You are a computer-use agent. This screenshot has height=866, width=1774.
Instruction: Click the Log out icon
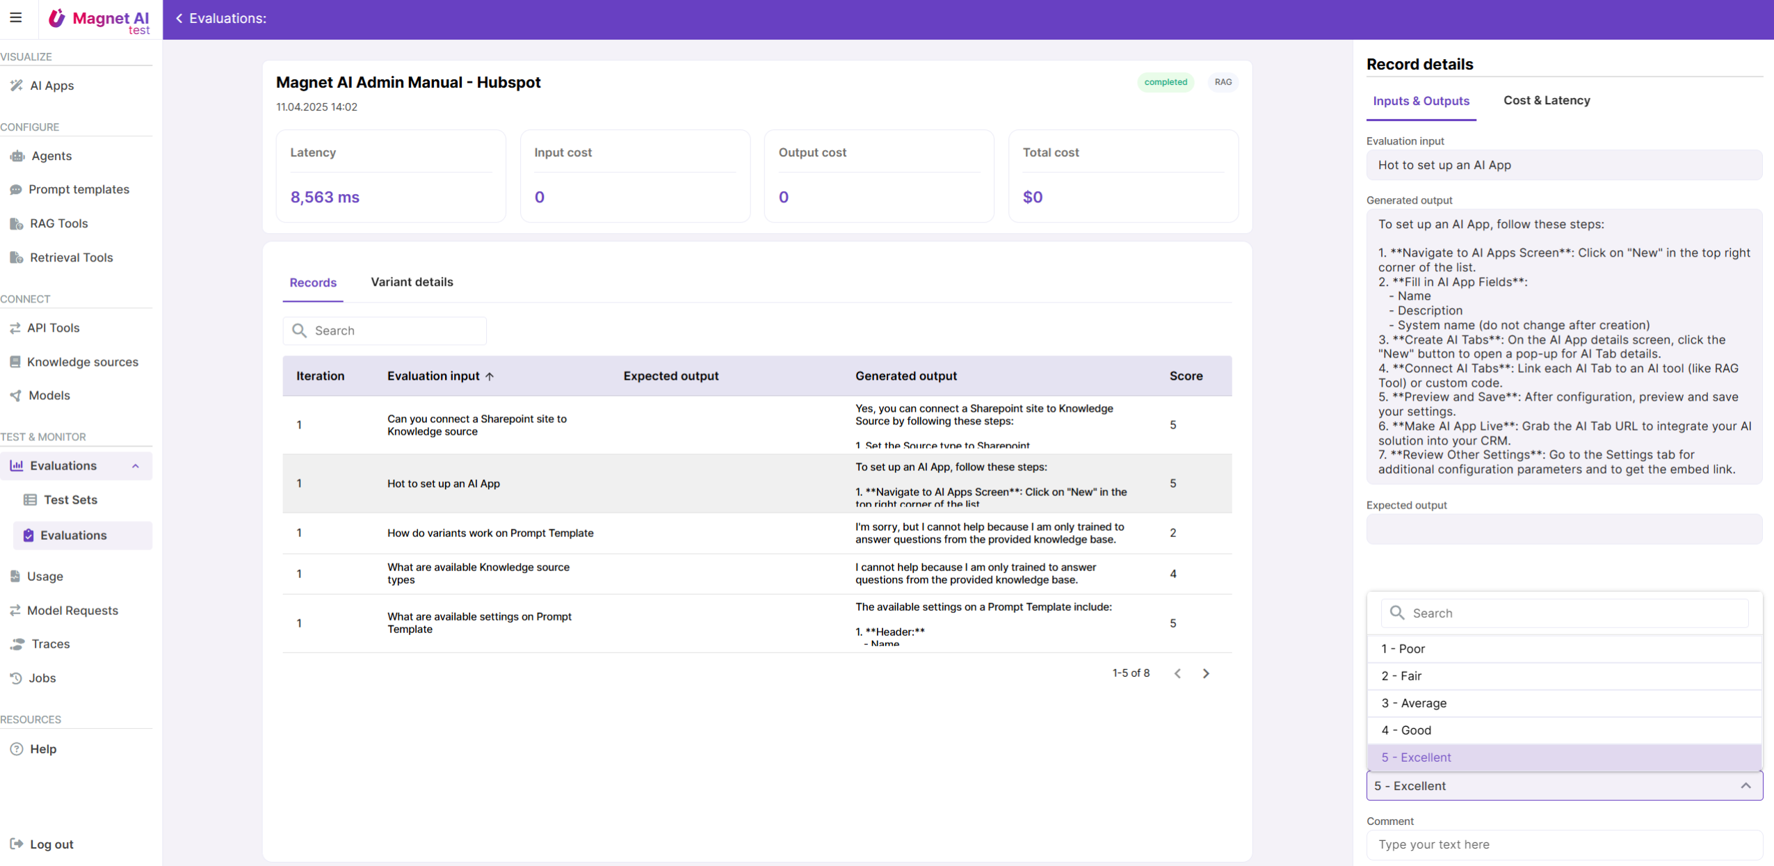click(x=17, y=844)
